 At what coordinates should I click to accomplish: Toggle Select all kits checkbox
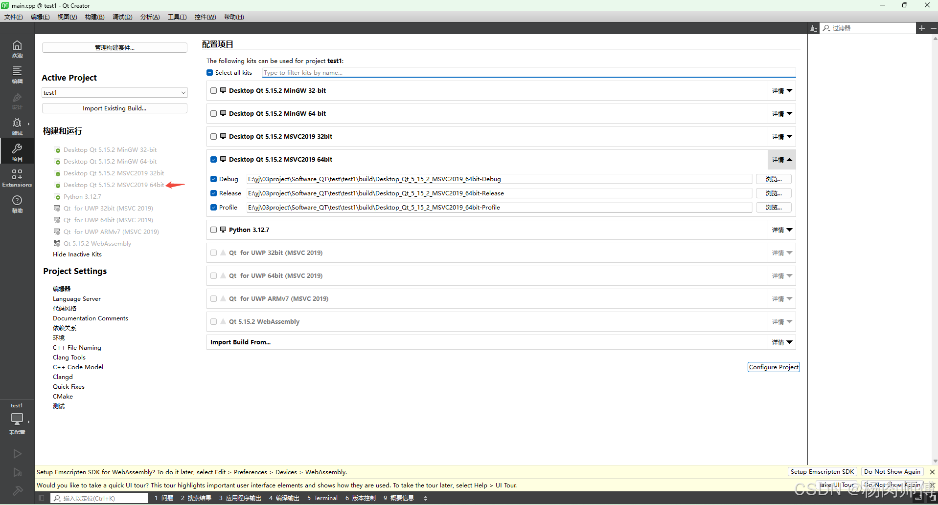(x=210, y=72)
